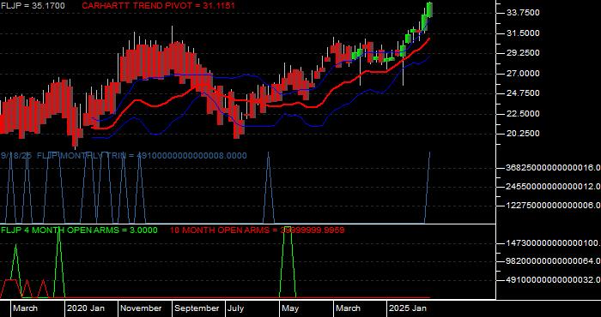Screen dimensions: 601x317
Task: Click the 'FLJP = 35.1700' price readout
Action: point(33,6)
